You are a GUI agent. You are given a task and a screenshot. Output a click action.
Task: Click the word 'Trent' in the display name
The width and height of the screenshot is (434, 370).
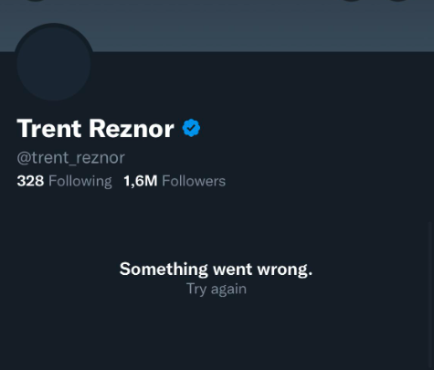[49, 129]
